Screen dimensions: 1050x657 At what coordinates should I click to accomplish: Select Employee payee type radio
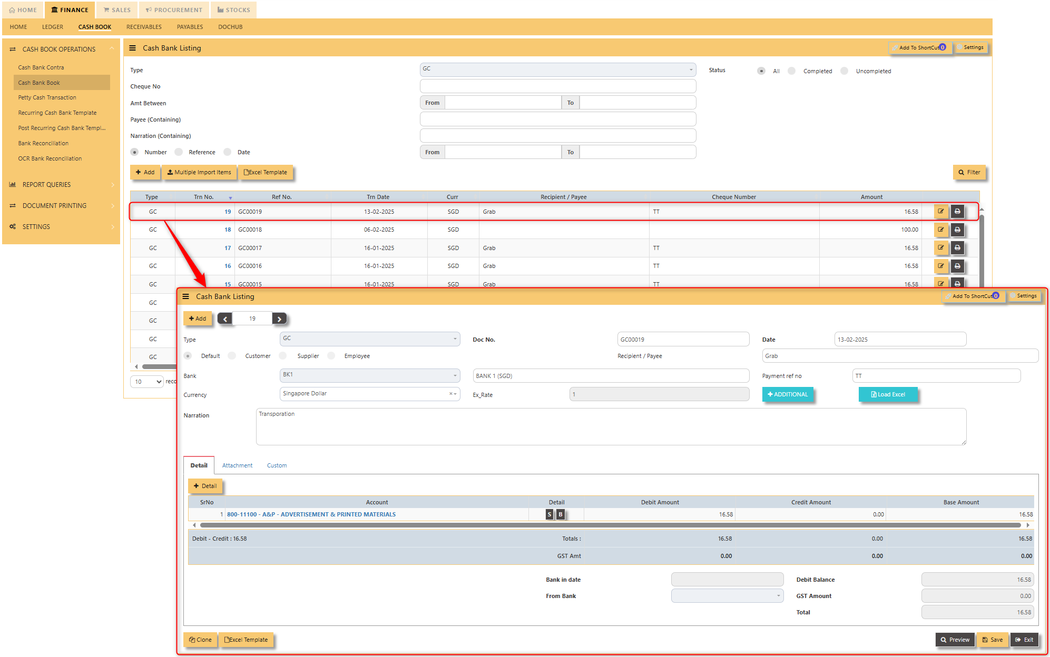(331, 356)
